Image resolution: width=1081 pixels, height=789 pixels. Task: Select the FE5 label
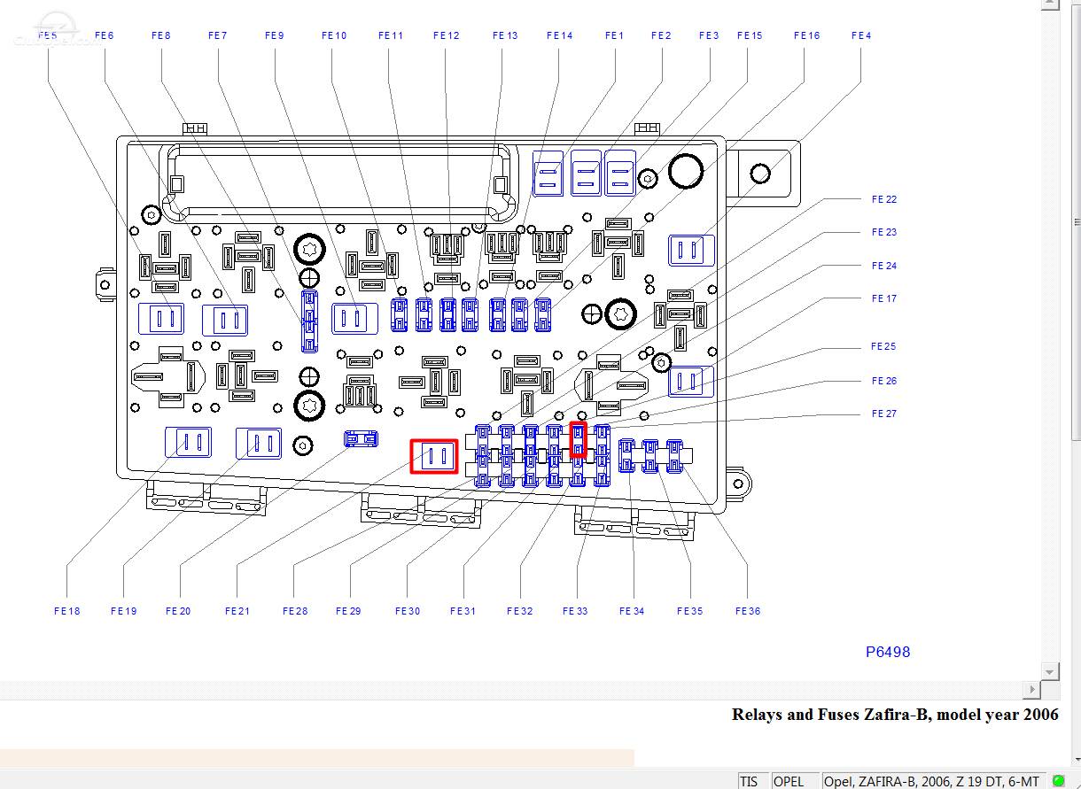[x=48, y=35]
